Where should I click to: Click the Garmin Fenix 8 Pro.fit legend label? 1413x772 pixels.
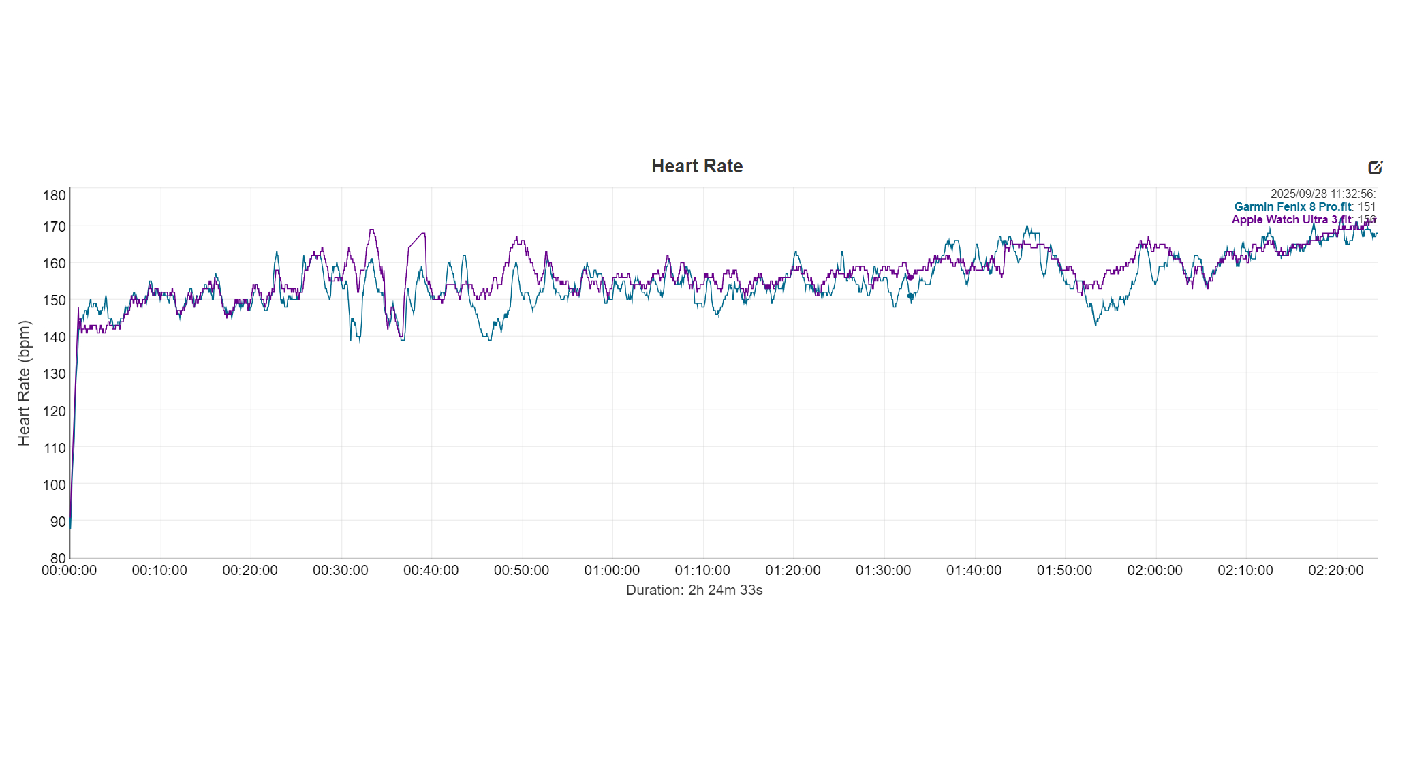click(1292, 206)
